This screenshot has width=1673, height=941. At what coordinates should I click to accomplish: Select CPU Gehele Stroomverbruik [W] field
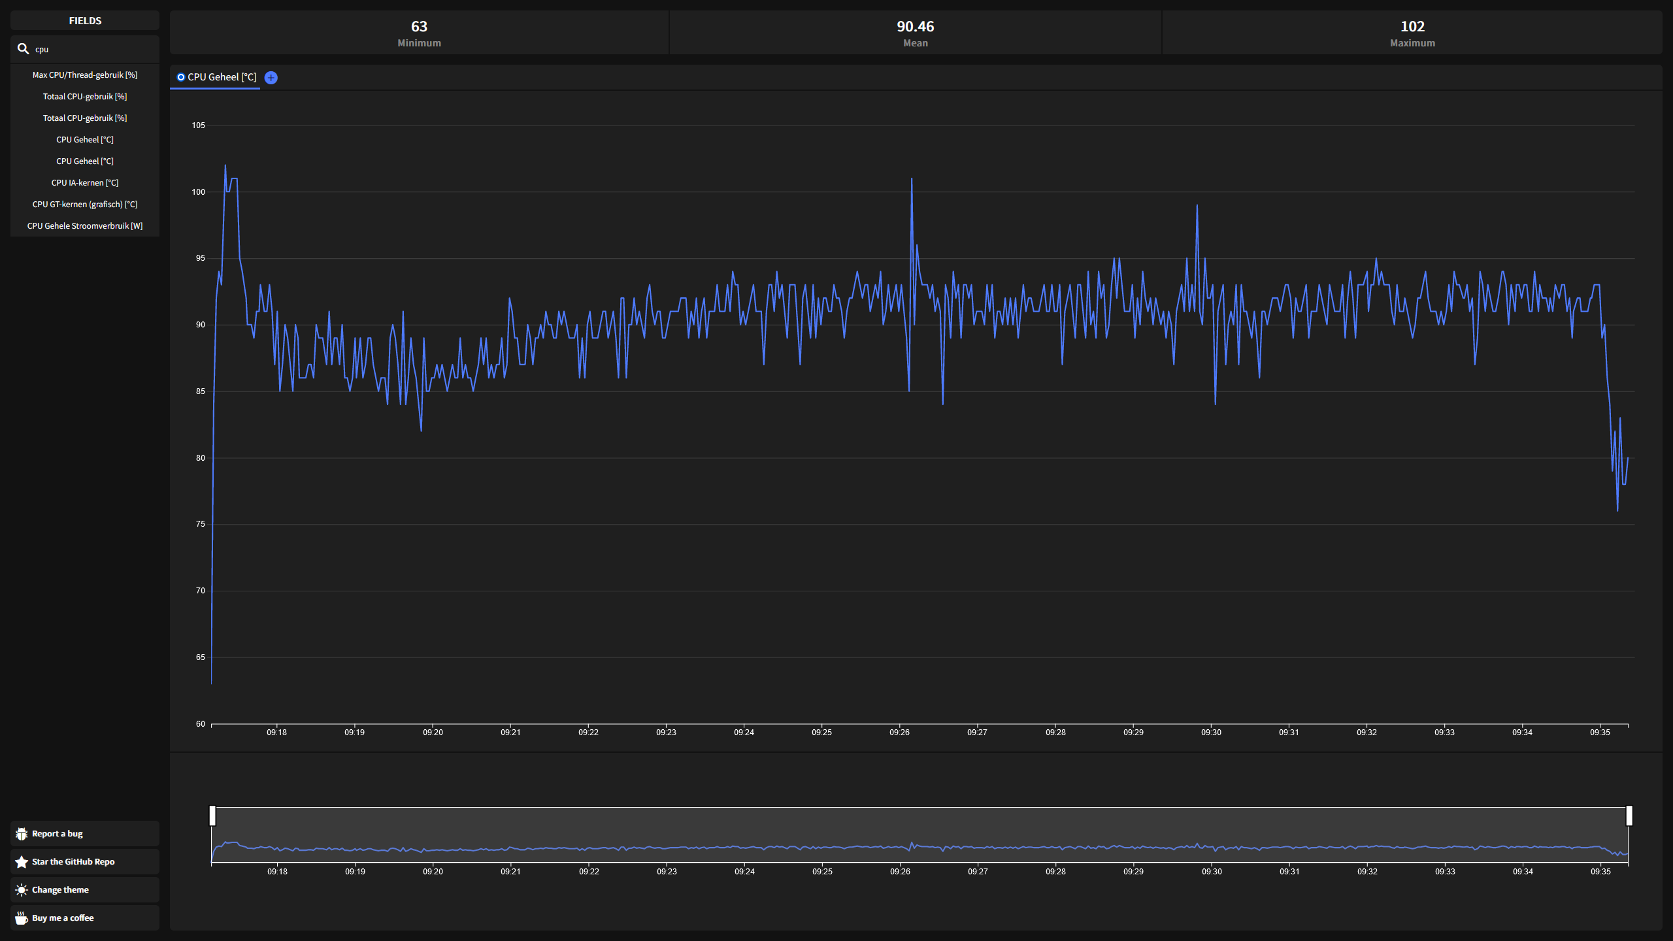[85, 226]
